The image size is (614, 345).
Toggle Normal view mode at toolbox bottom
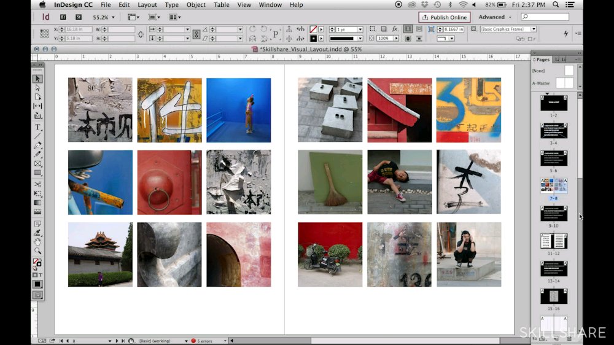click(37, 295)
